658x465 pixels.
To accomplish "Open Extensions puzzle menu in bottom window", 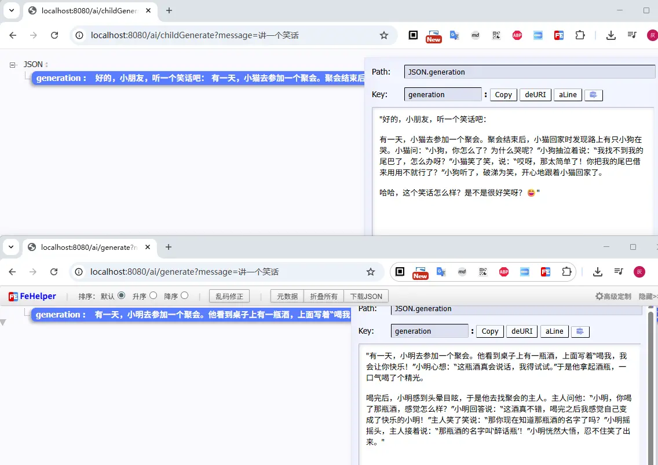I will (566, 272).
